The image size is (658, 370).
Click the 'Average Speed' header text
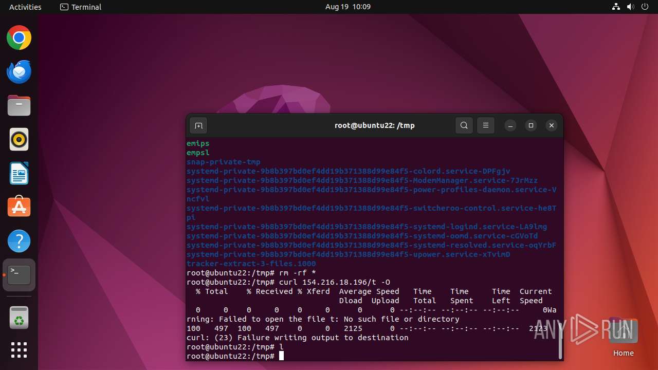pos(369,291)
